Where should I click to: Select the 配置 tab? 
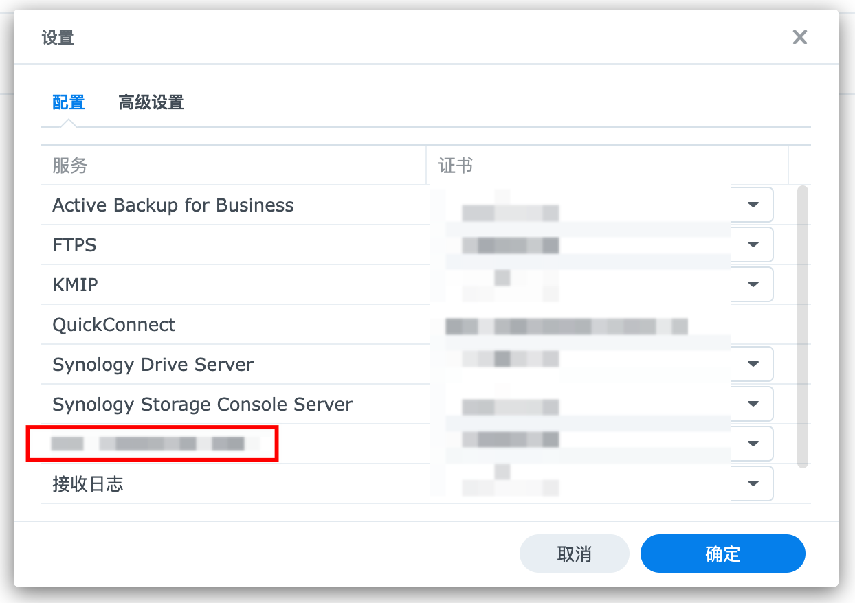coord(69,103)
